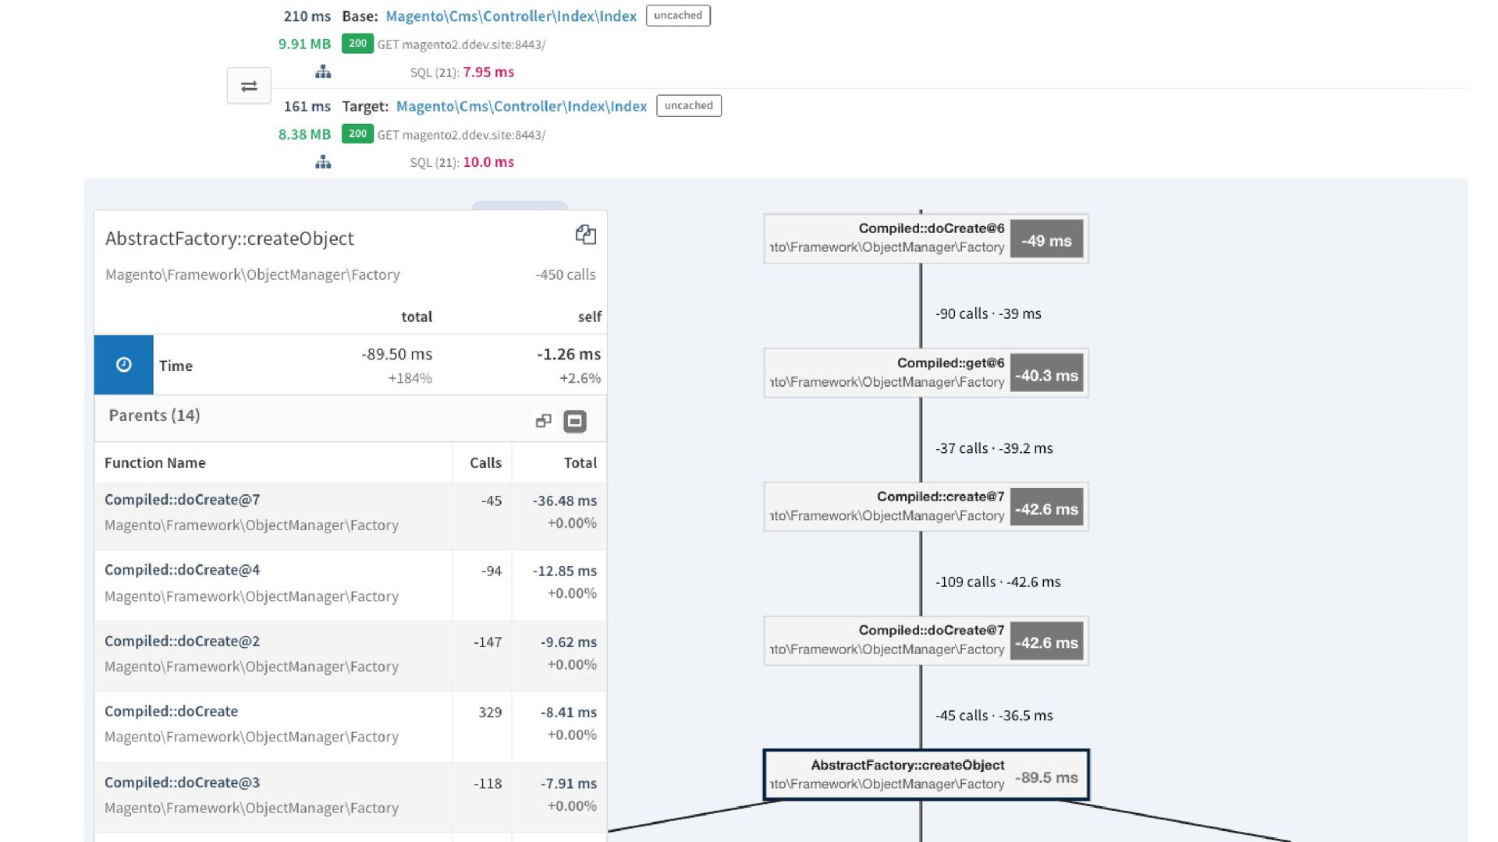Click the Compiled::create@7 graph node
This screenshot has height=842, width=1498.
pyautogui.click(x=925, y=507)
